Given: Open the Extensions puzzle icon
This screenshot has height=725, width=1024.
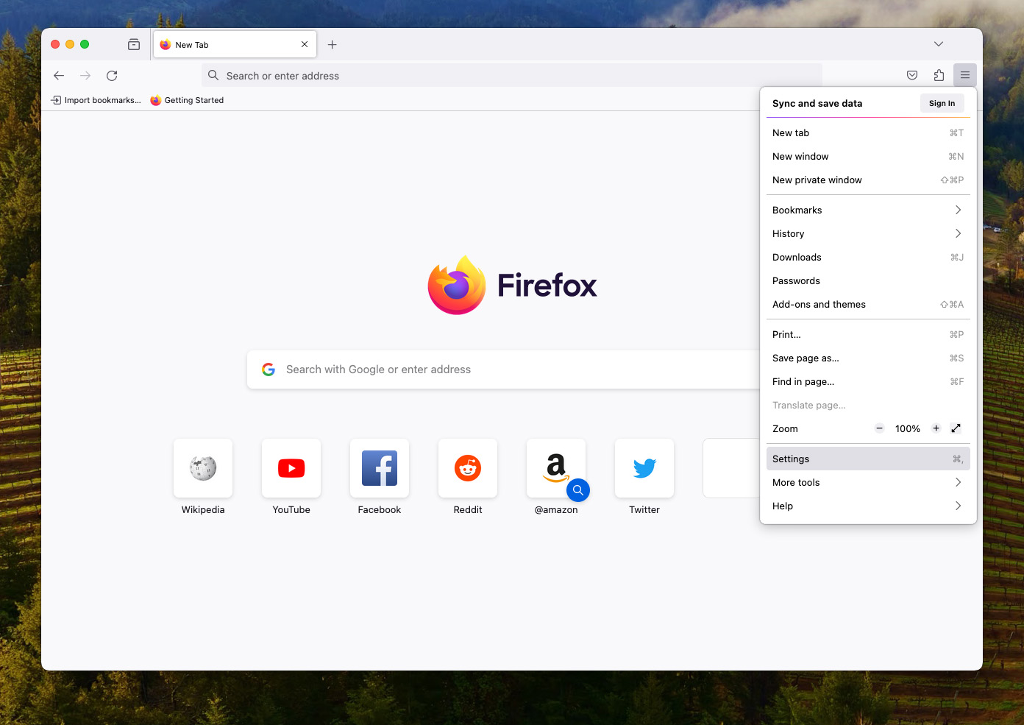Looking at the screenshot, I should tap(939, 75).
